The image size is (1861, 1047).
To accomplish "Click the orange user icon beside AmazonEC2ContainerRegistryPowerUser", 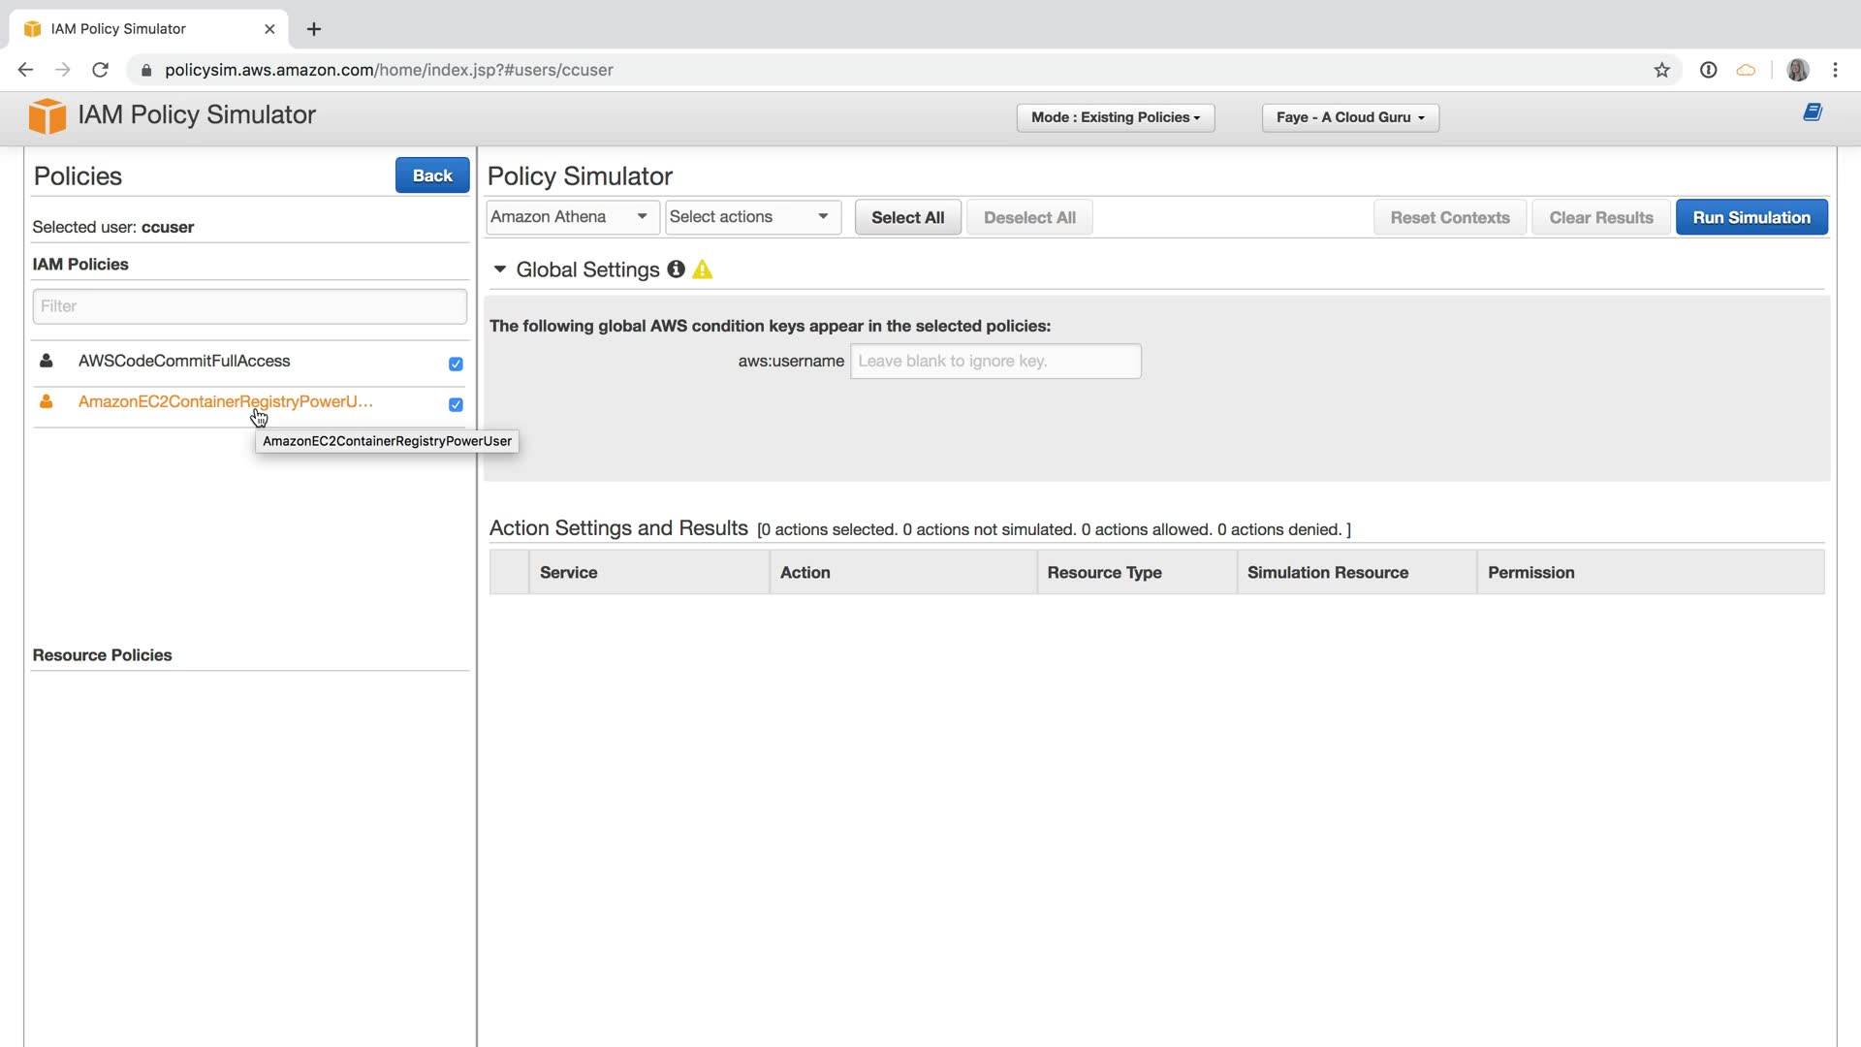I will [46, 401].
